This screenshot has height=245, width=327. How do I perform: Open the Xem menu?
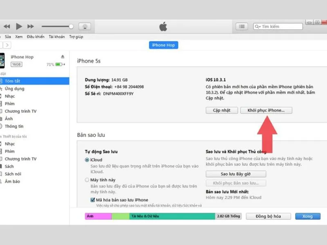tap(19, 37)
